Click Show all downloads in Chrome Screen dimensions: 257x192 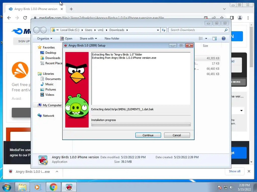click(235, 171)
